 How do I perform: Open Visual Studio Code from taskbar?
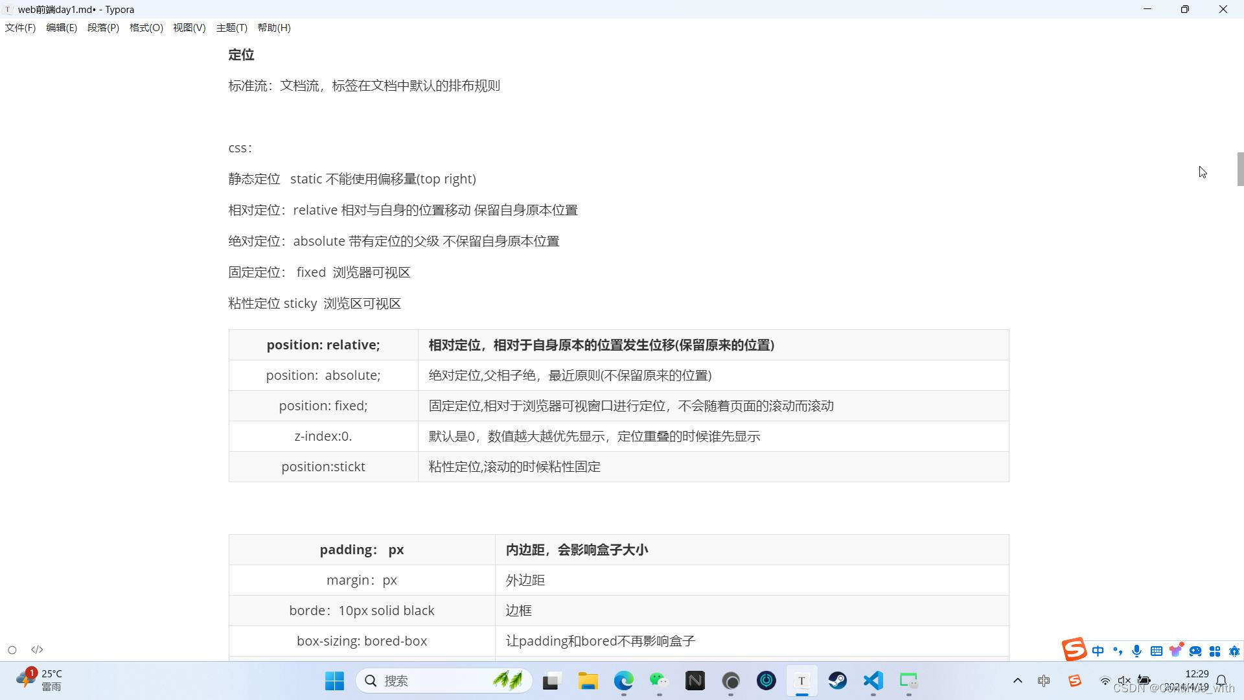873,681
